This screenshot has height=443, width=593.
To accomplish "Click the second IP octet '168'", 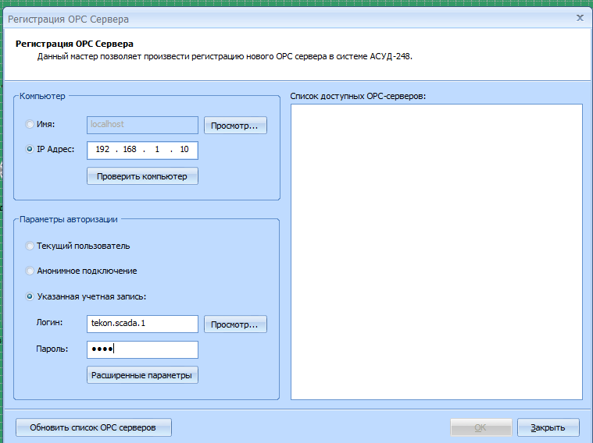I will coord(130,150).
